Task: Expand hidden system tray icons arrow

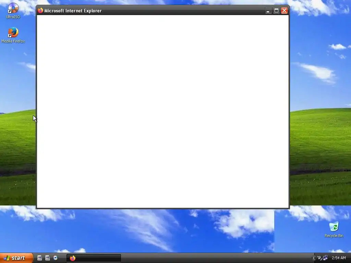Action: [x=314, y=258]
